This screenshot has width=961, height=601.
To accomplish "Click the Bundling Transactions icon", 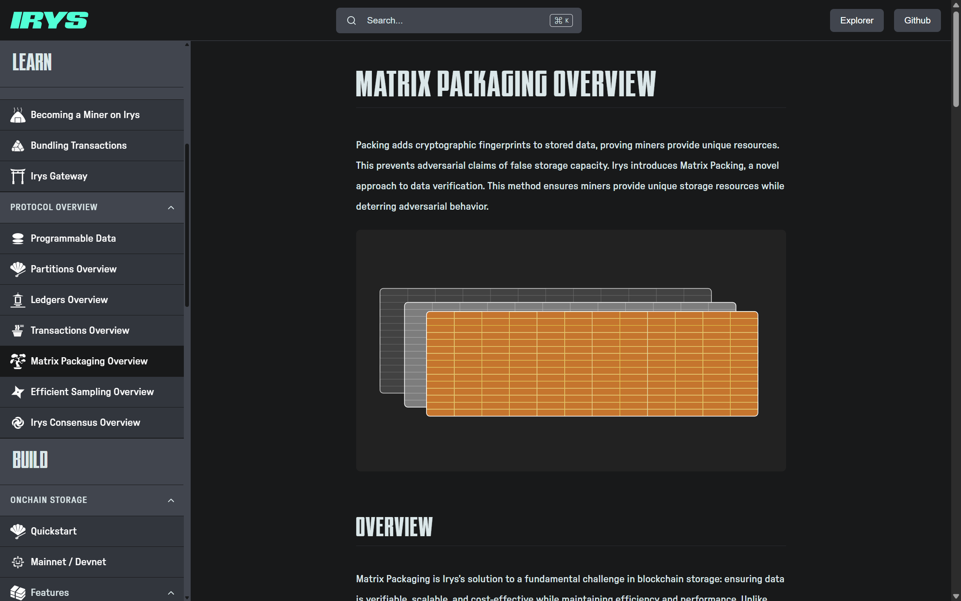I will (x=17, y=146).
